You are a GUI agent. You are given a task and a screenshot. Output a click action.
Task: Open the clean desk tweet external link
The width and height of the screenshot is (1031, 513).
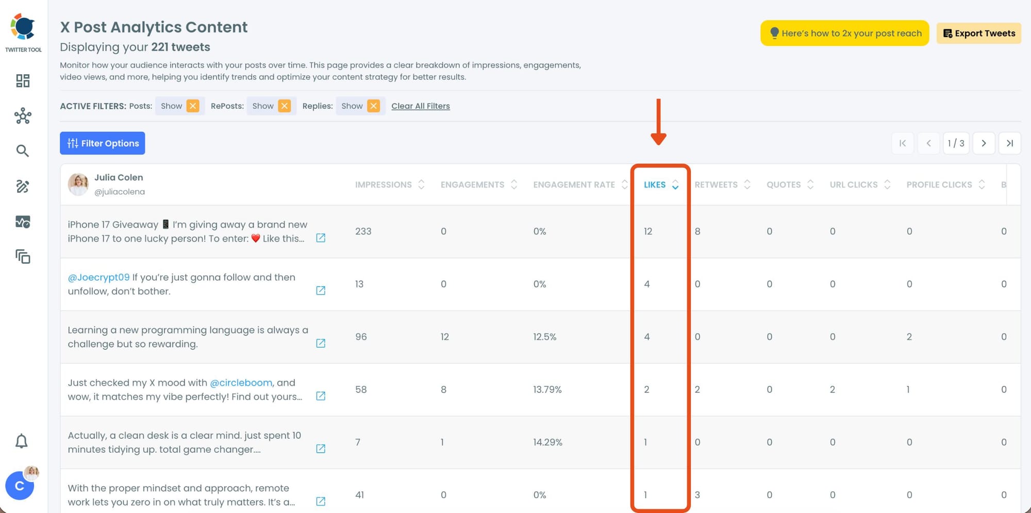pos(321,449)
